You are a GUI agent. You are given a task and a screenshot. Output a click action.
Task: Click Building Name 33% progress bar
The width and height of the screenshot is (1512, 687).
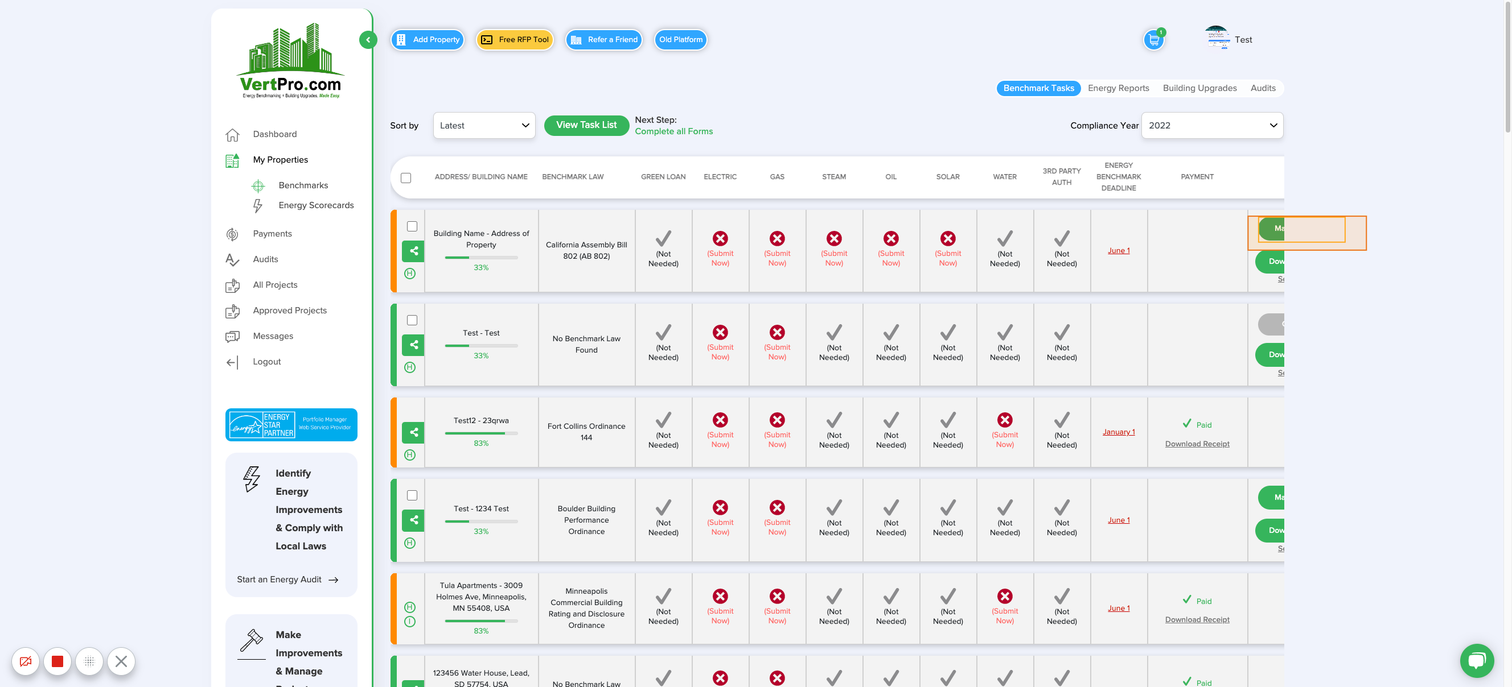(480, 257)
